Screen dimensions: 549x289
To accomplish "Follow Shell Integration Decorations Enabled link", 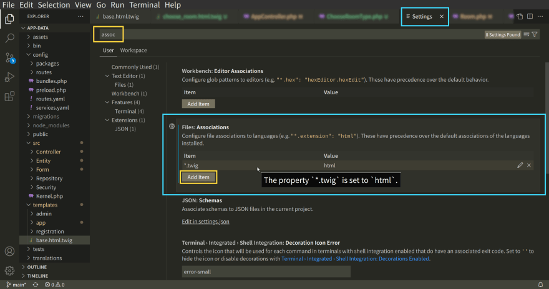I will pyautogui.click(x=356, y=258).
